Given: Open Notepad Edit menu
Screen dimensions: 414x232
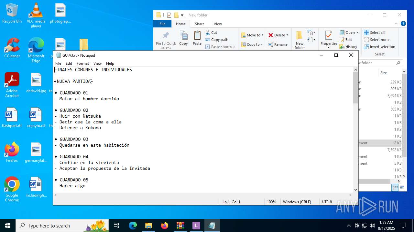Looking at the screenshot, I should point(69,63).
